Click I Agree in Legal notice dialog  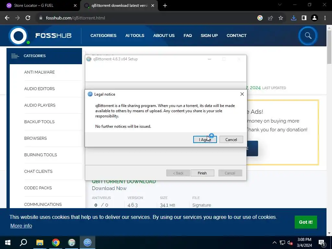point(205,139)
